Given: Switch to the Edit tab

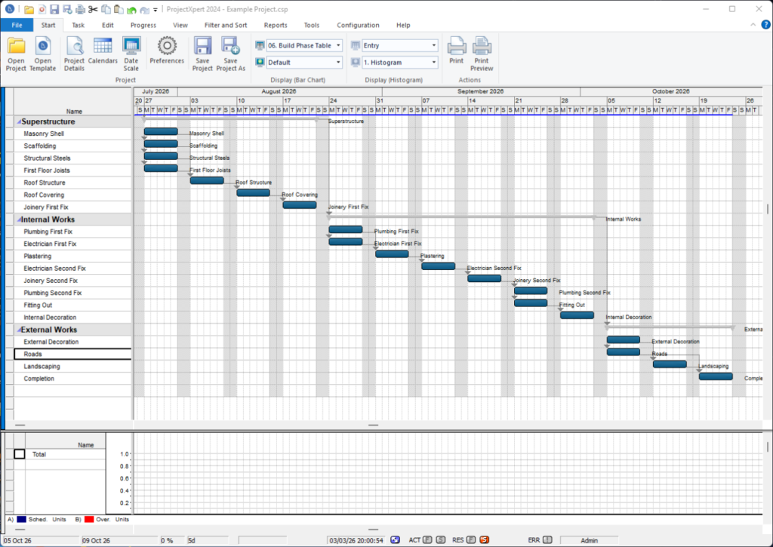Looking at the screenshot, I should point(107,25).
